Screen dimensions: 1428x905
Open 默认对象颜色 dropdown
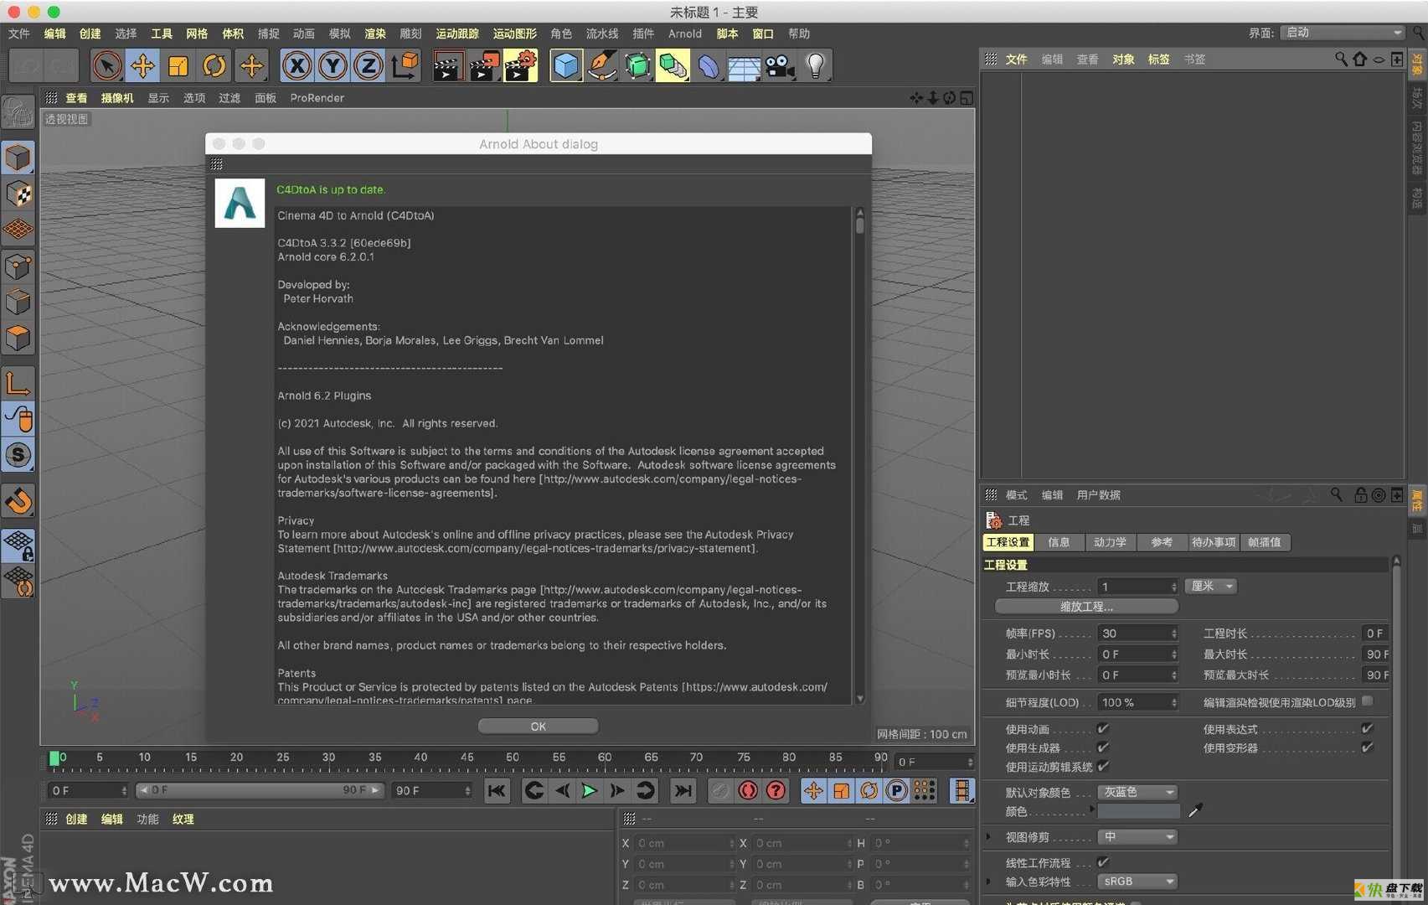click(1137, 792)
